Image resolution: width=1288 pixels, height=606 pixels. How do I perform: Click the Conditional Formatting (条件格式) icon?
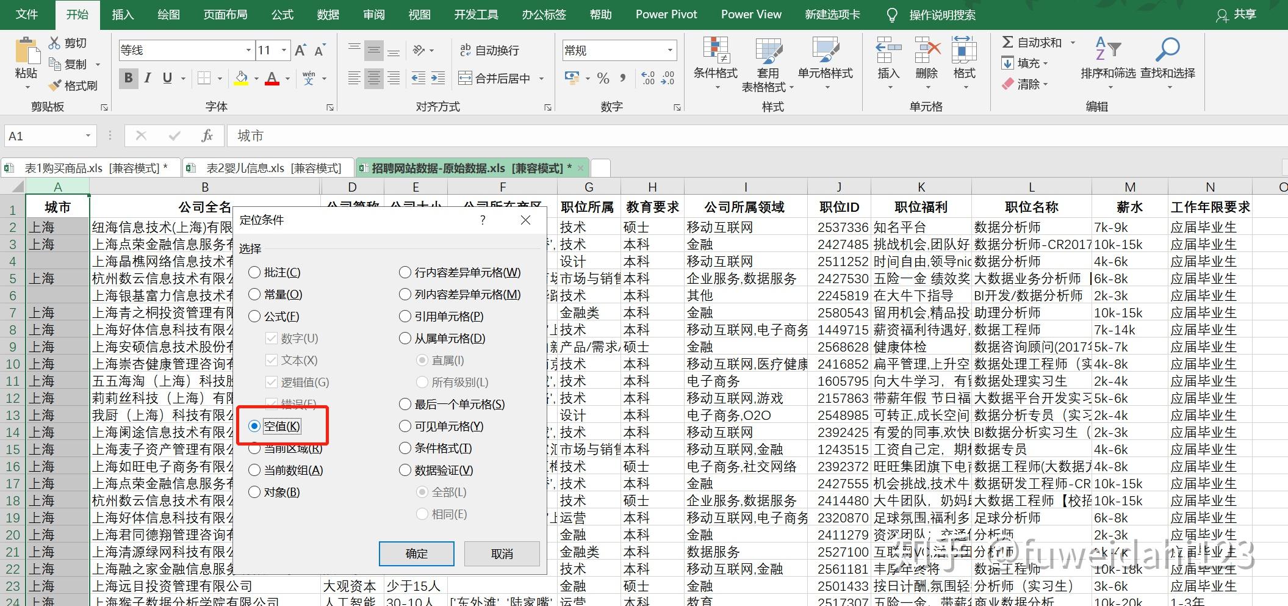coord(716,51)
